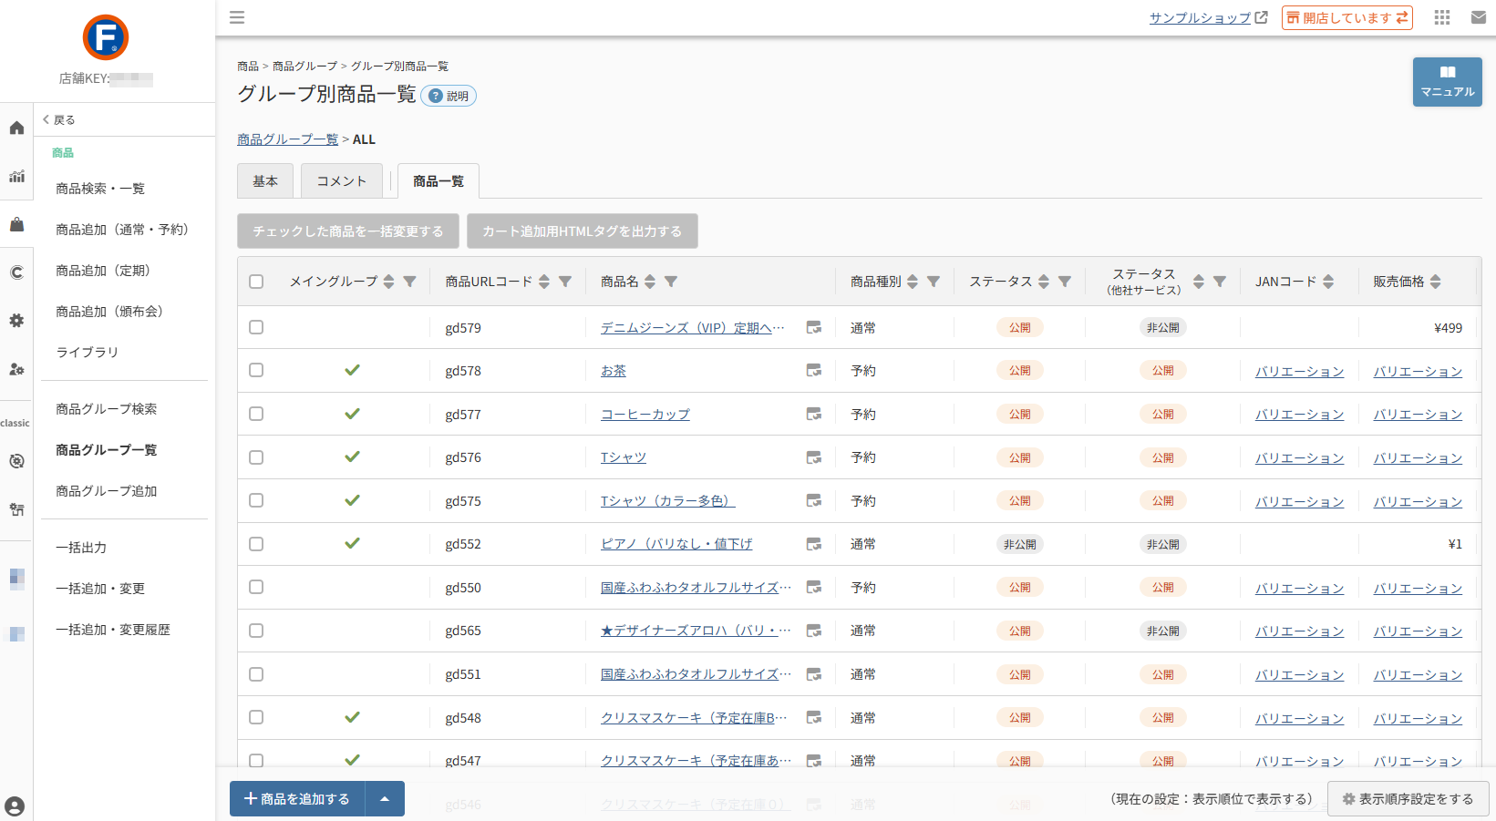
Task: Open 一括出力 in side menu
Action: pyautogui.click(x=81, y=548)
